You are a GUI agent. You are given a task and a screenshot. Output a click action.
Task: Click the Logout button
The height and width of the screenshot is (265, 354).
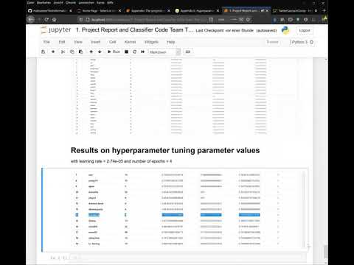(x=305, y=30)
